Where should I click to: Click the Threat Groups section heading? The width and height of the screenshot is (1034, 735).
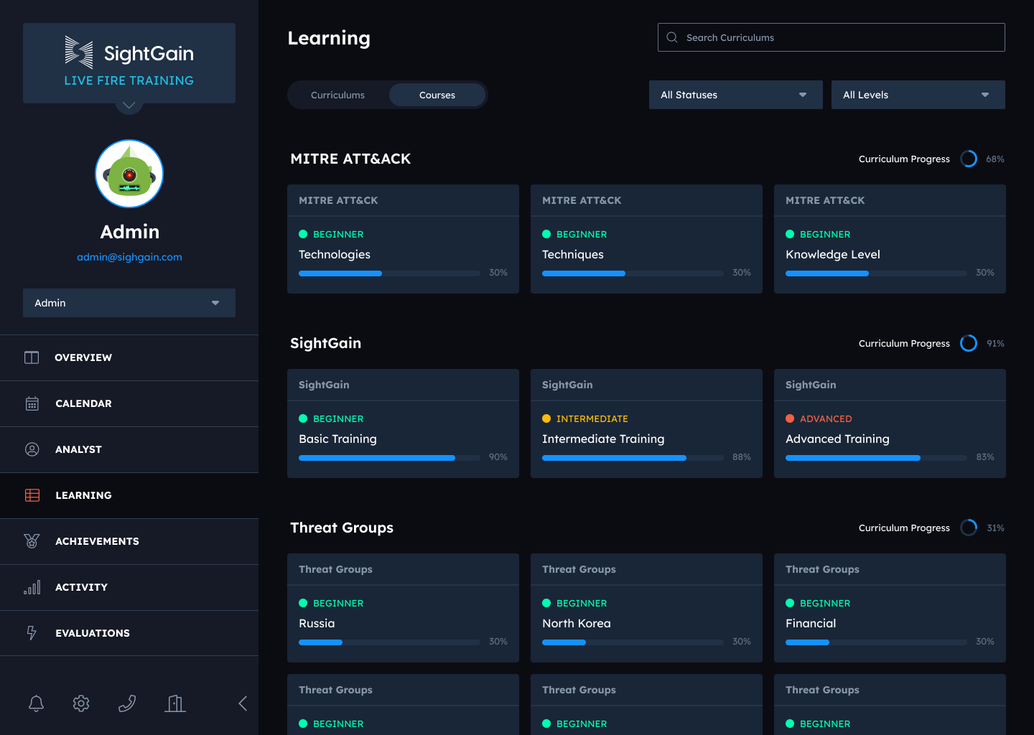pos(342,528)
